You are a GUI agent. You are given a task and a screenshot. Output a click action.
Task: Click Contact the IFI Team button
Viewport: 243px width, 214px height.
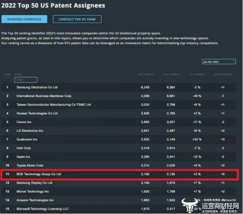[x=77, y=19]
